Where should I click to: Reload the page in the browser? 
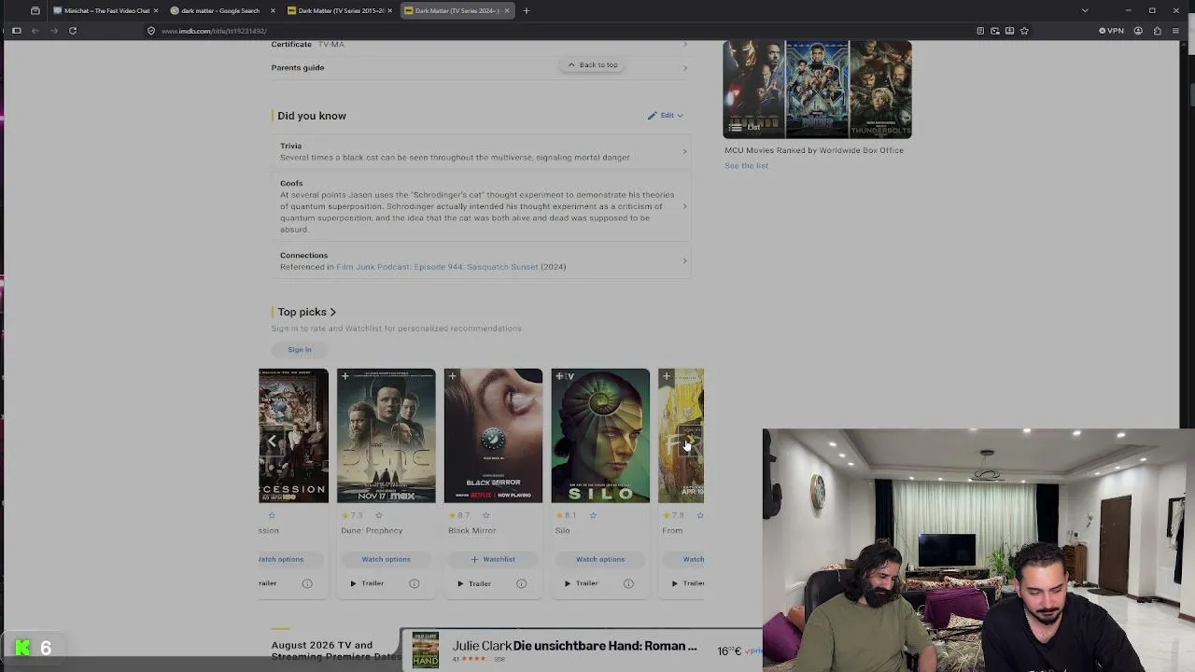(72, 31)
